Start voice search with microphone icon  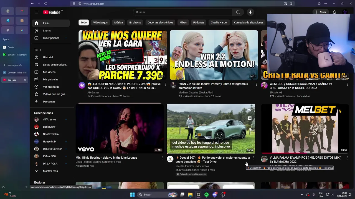(x=250, y=12)
